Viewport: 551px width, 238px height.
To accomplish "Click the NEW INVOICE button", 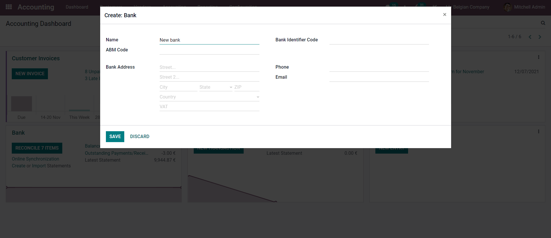I will tap(30, 74).
